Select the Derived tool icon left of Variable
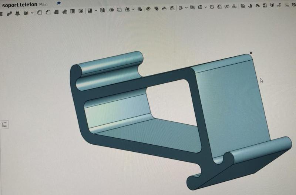296x195 pixels. pos(219,7)
